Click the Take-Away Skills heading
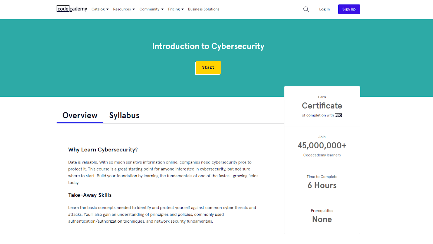Image resolution: width=433 pixels, height=244 pixels. [x=90, y=195]
